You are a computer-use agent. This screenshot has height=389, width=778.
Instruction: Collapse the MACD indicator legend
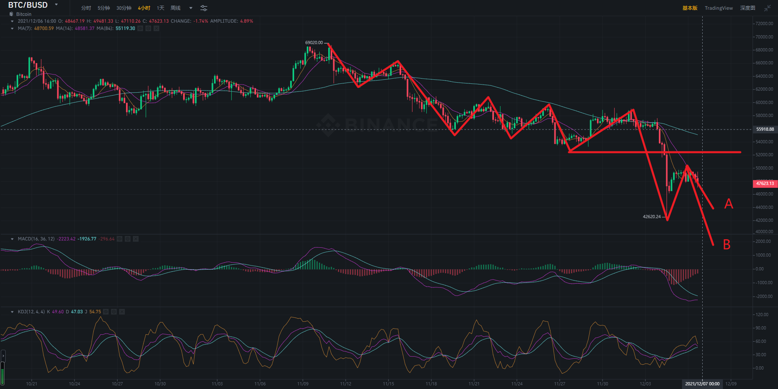pos(12,239)
